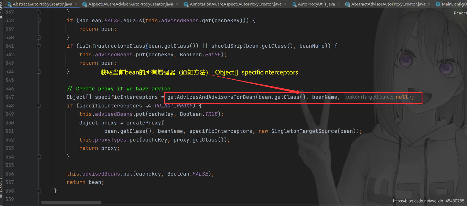Open the MainConfigO tab

454,4
